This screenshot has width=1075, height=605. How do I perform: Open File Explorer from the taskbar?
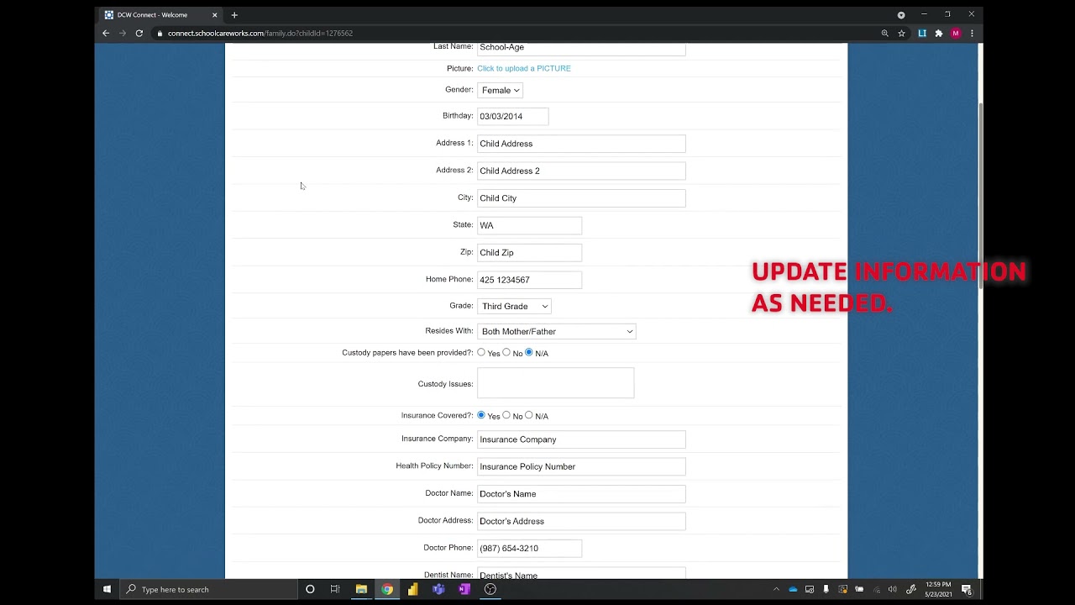(x=361, y=590)
